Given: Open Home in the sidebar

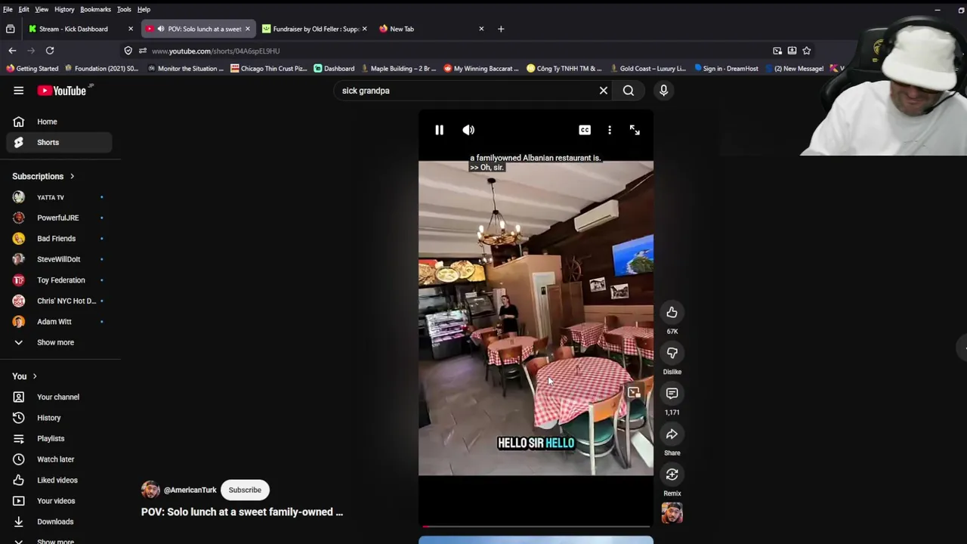Looking at the screenshot, I should tap(59, 122).
